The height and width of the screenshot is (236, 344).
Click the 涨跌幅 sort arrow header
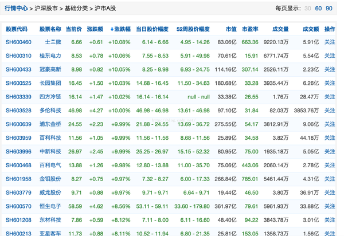(x=120, y=29)
